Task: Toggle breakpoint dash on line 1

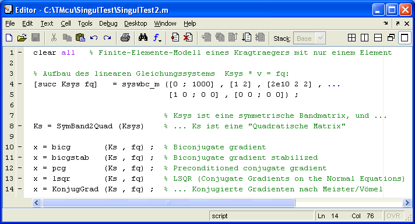Action: pos(20,52)
